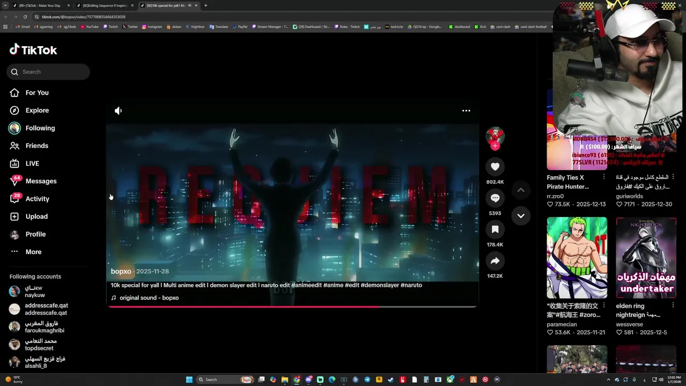Image resolution: width=686 pixels, height=386 pixels.
Task: Switch to TikTok - Make Your Day tab
Action: tap(40, 5)
